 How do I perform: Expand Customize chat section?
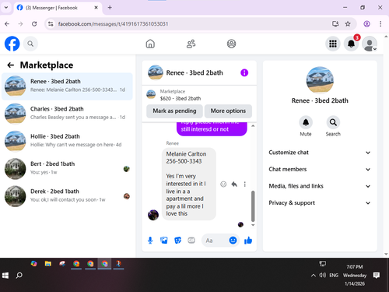tap(320, 153)
